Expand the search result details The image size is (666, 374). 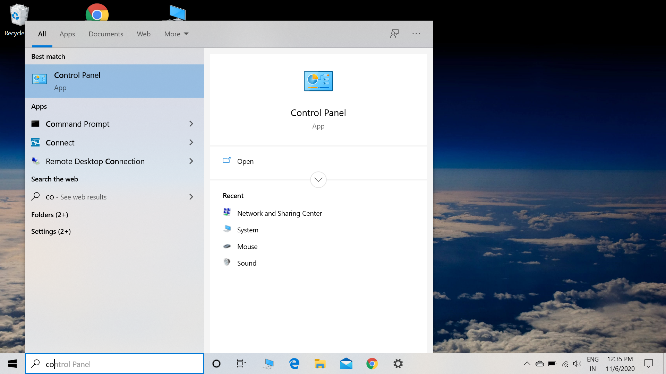tap(318, 179)
